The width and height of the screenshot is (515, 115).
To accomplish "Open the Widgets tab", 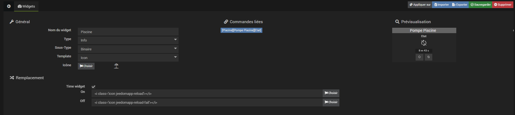I will click(x=26, y=6).
